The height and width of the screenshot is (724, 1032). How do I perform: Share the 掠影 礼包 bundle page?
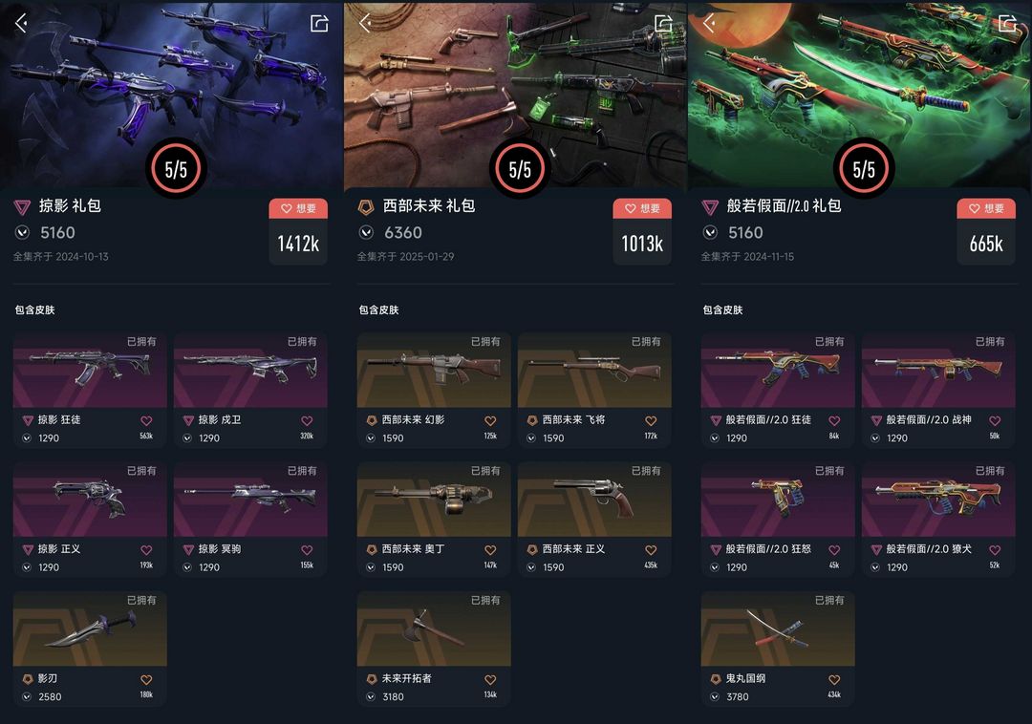pos(319,24)
